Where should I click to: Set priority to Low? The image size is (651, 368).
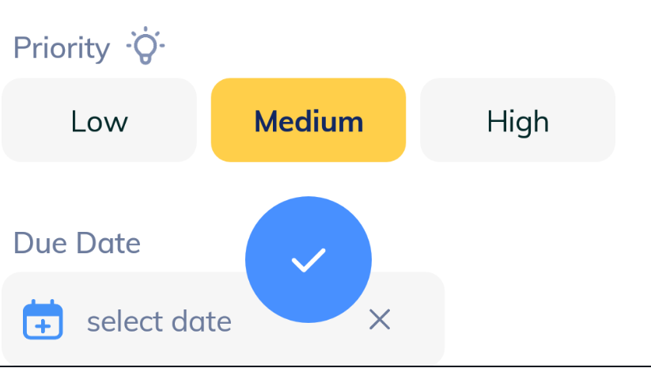click(99, 120)
